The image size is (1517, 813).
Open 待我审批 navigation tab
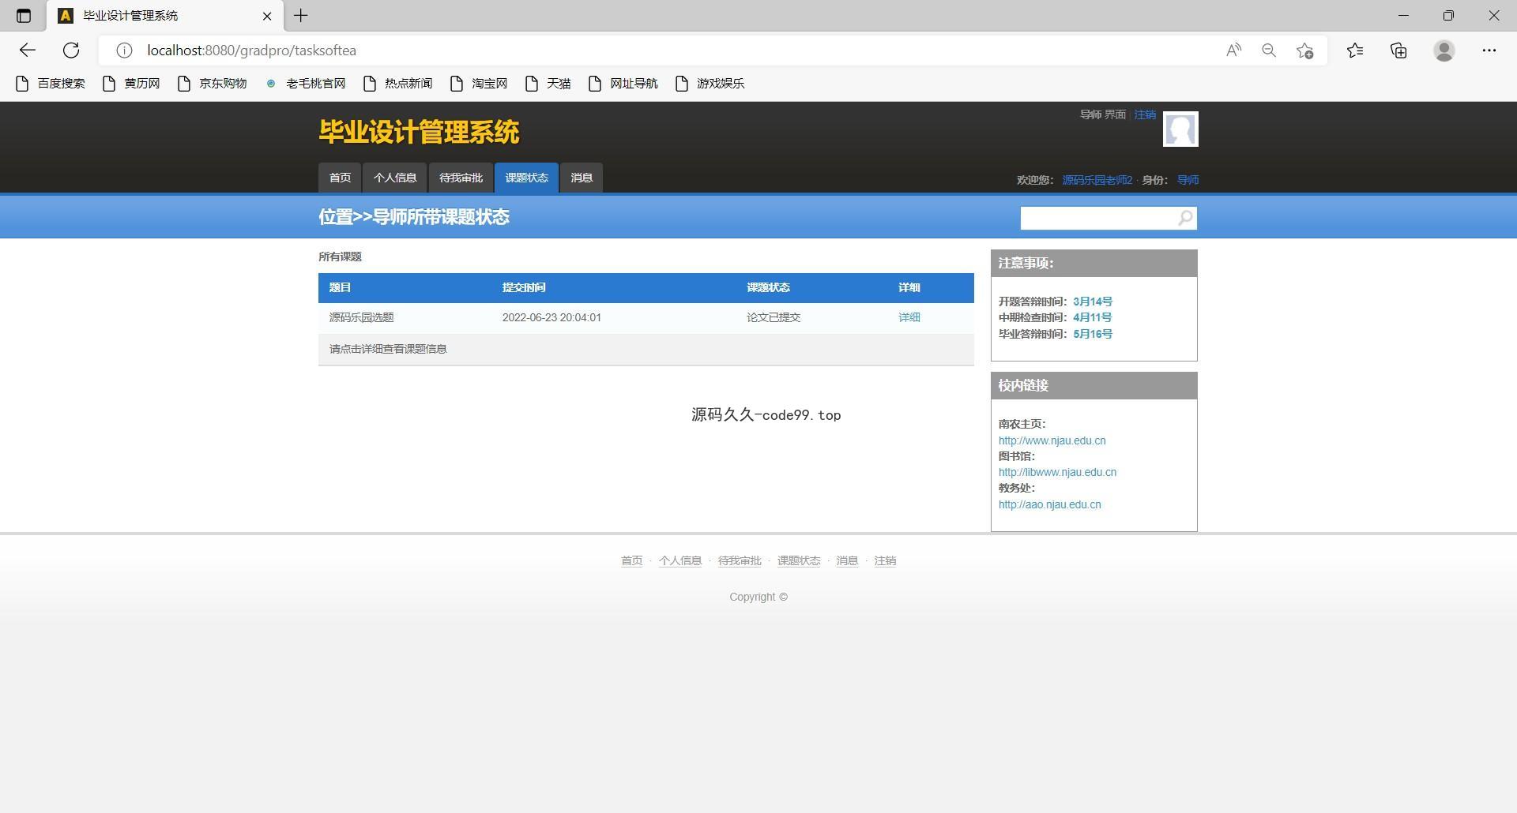(x=461, y=178)
